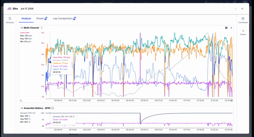The height and width of the screenshot is (137, 254).
Task: Open the Summary side panel
Action: coord(10,20)
